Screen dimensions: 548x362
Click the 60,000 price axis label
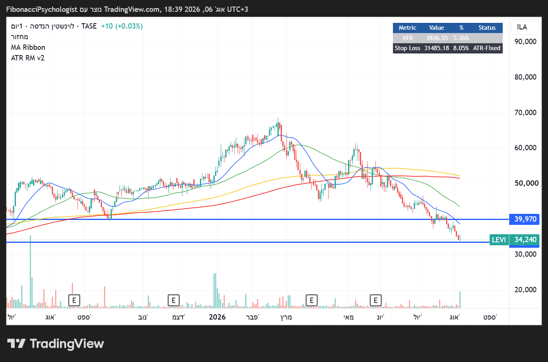[525, 148]
